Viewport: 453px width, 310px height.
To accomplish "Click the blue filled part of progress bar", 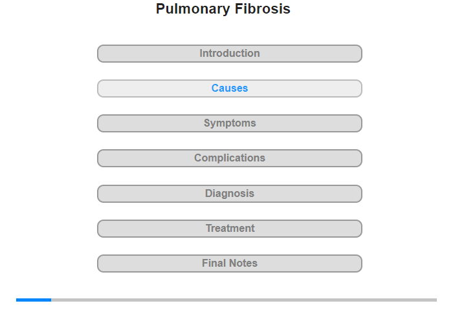I will (34, 300).
